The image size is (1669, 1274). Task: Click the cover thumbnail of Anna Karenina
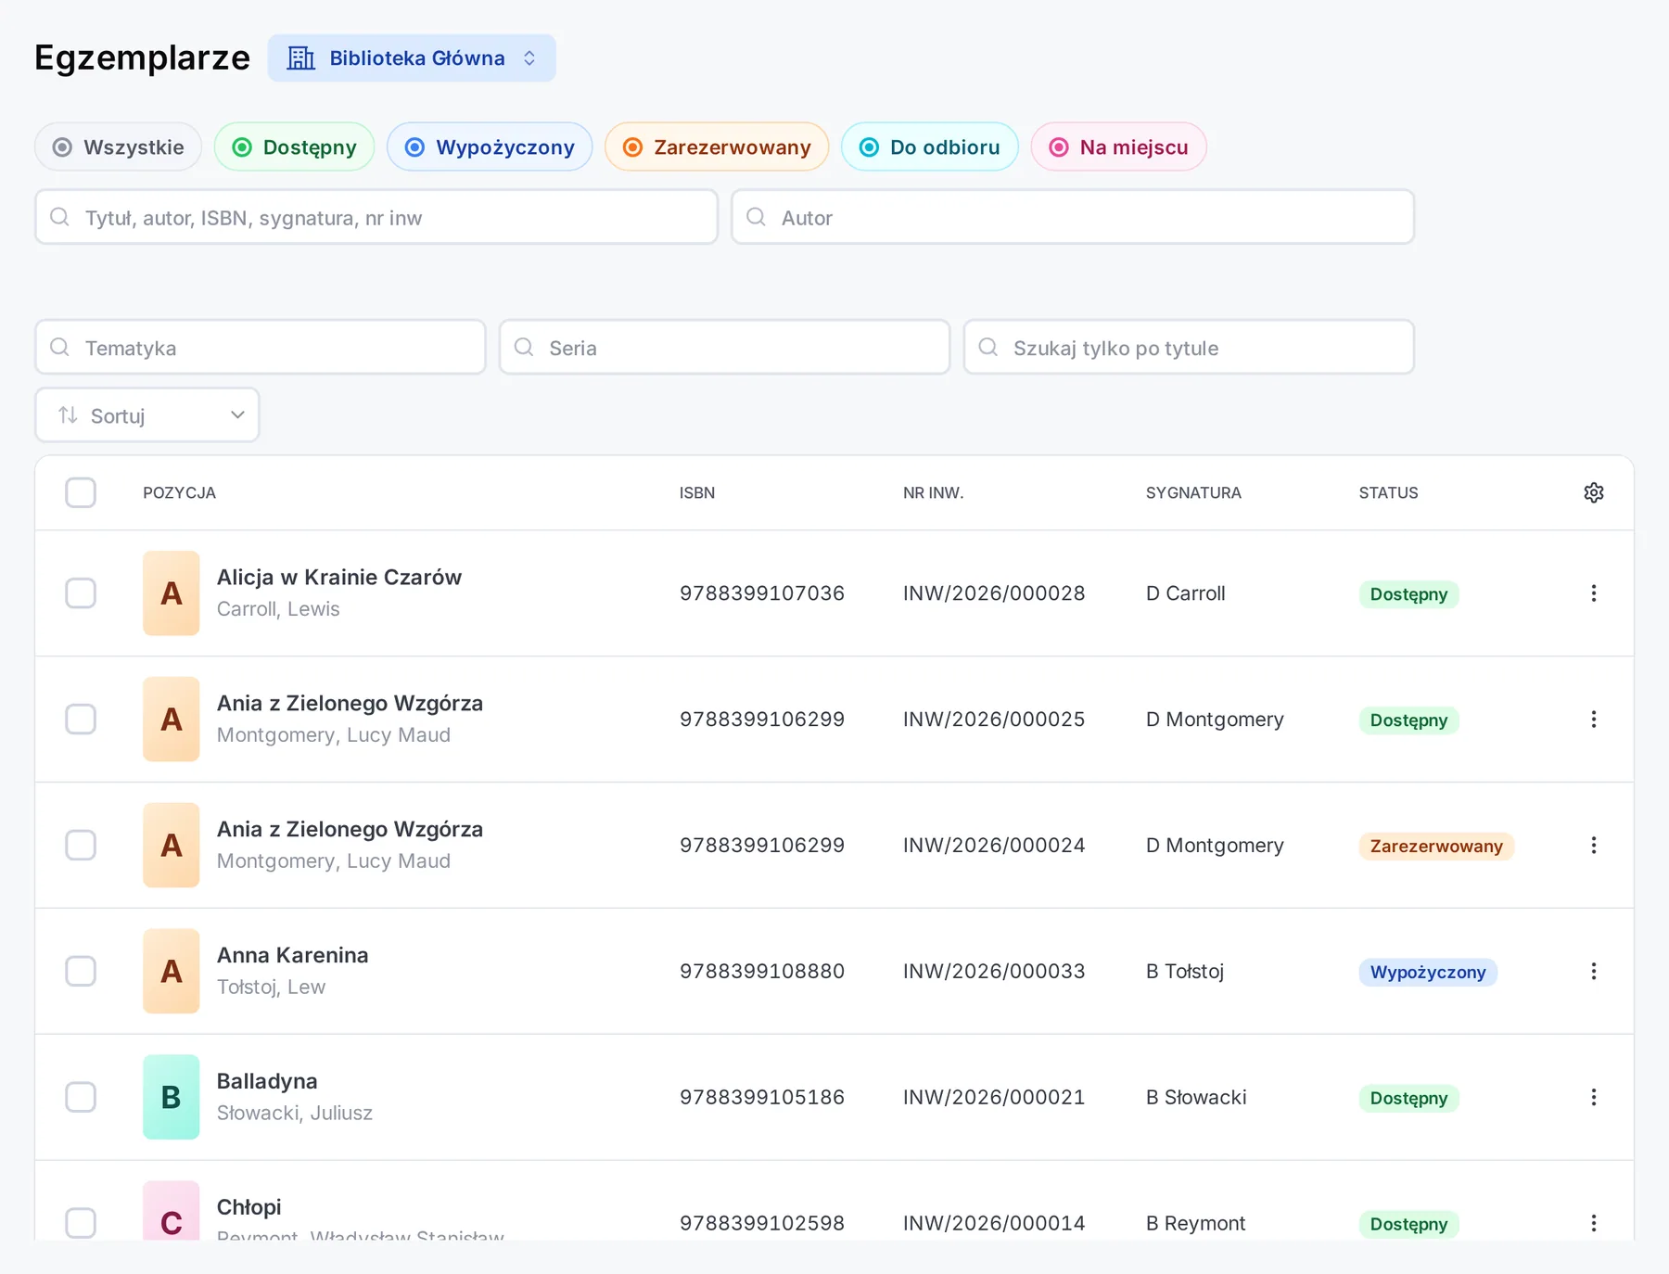tap(172, 971)
